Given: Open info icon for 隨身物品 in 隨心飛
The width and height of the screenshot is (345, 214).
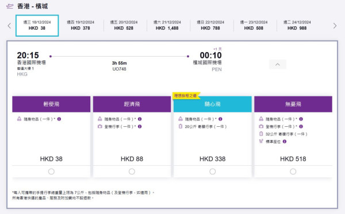Looking at the screenshot, I should point(220,119).
